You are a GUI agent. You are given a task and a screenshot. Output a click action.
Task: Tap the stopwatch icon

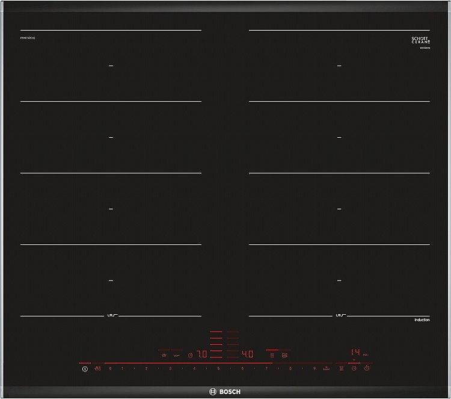367,368
